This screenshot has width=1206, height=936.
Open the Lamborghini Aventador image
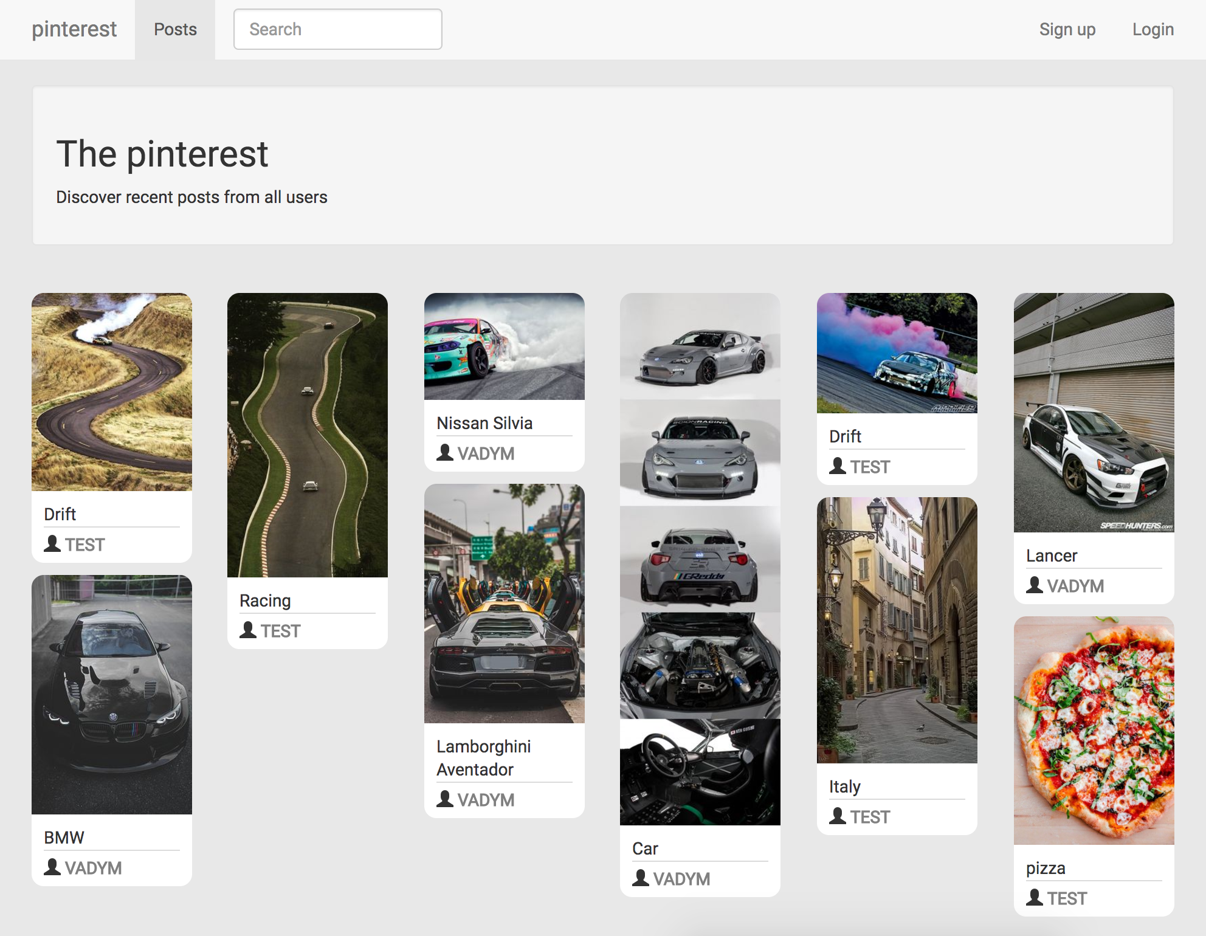coord(505,604)
